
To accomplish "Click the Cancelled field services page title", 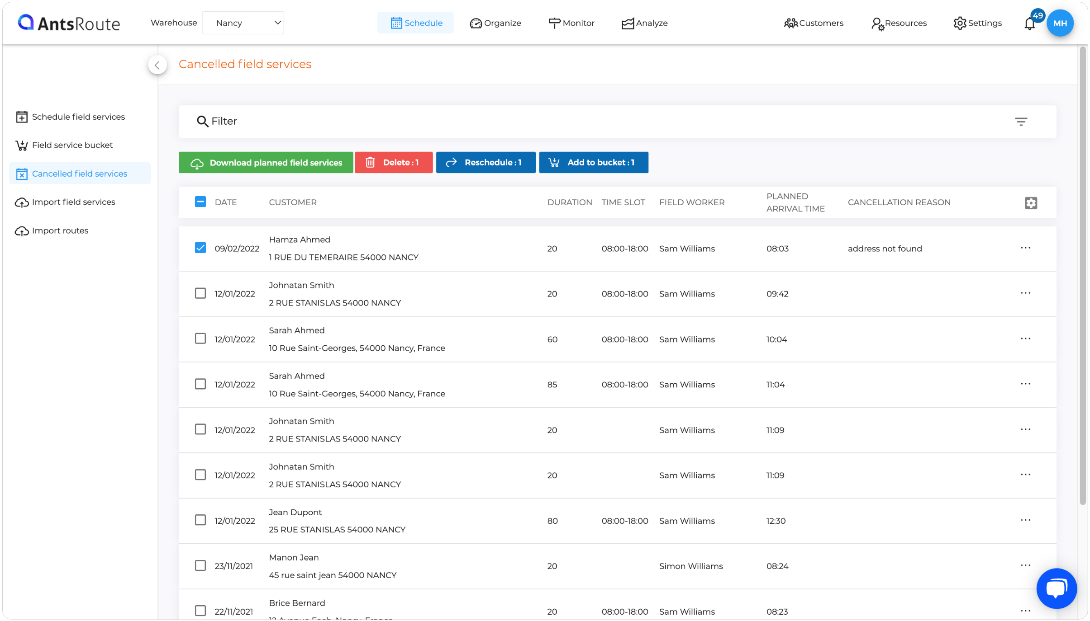I will pyautogui.click(x=245, y=64).
